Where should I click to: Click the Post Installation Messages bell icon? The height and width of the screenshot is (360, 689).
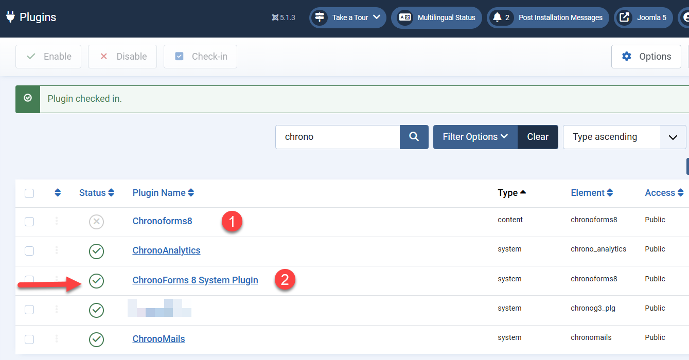[x=499, y=17]
